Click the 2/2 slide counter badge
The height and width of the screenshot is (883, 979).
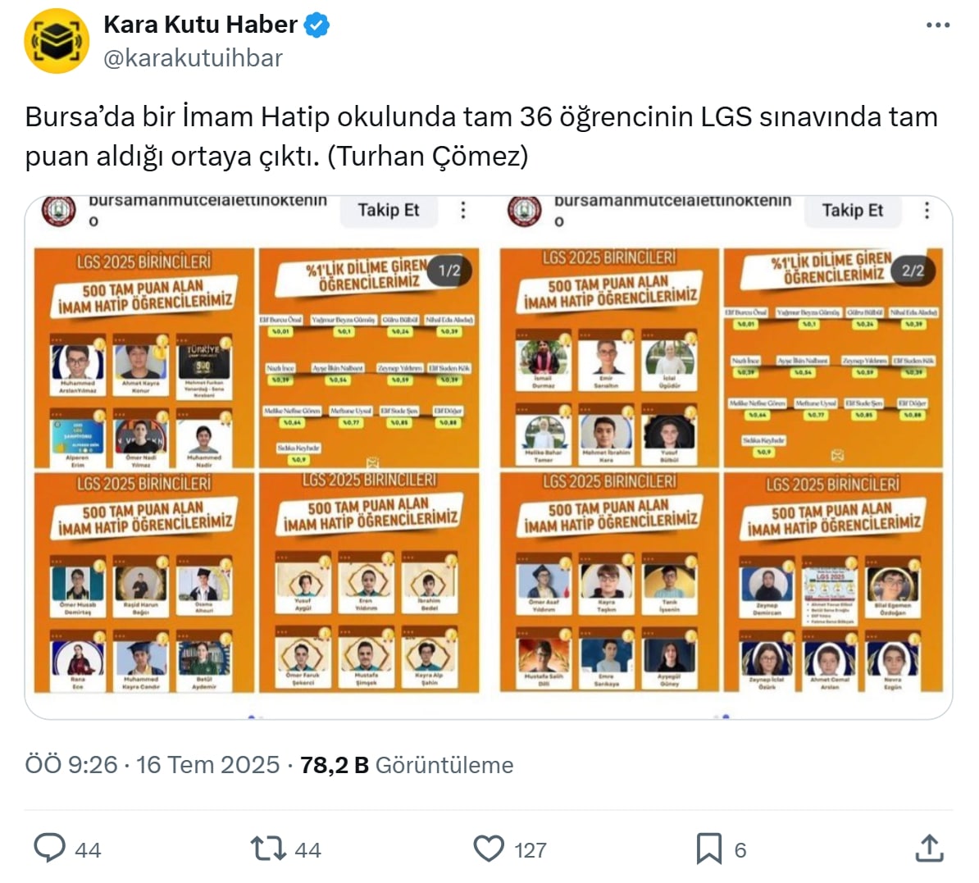click(x=913, y=271)
